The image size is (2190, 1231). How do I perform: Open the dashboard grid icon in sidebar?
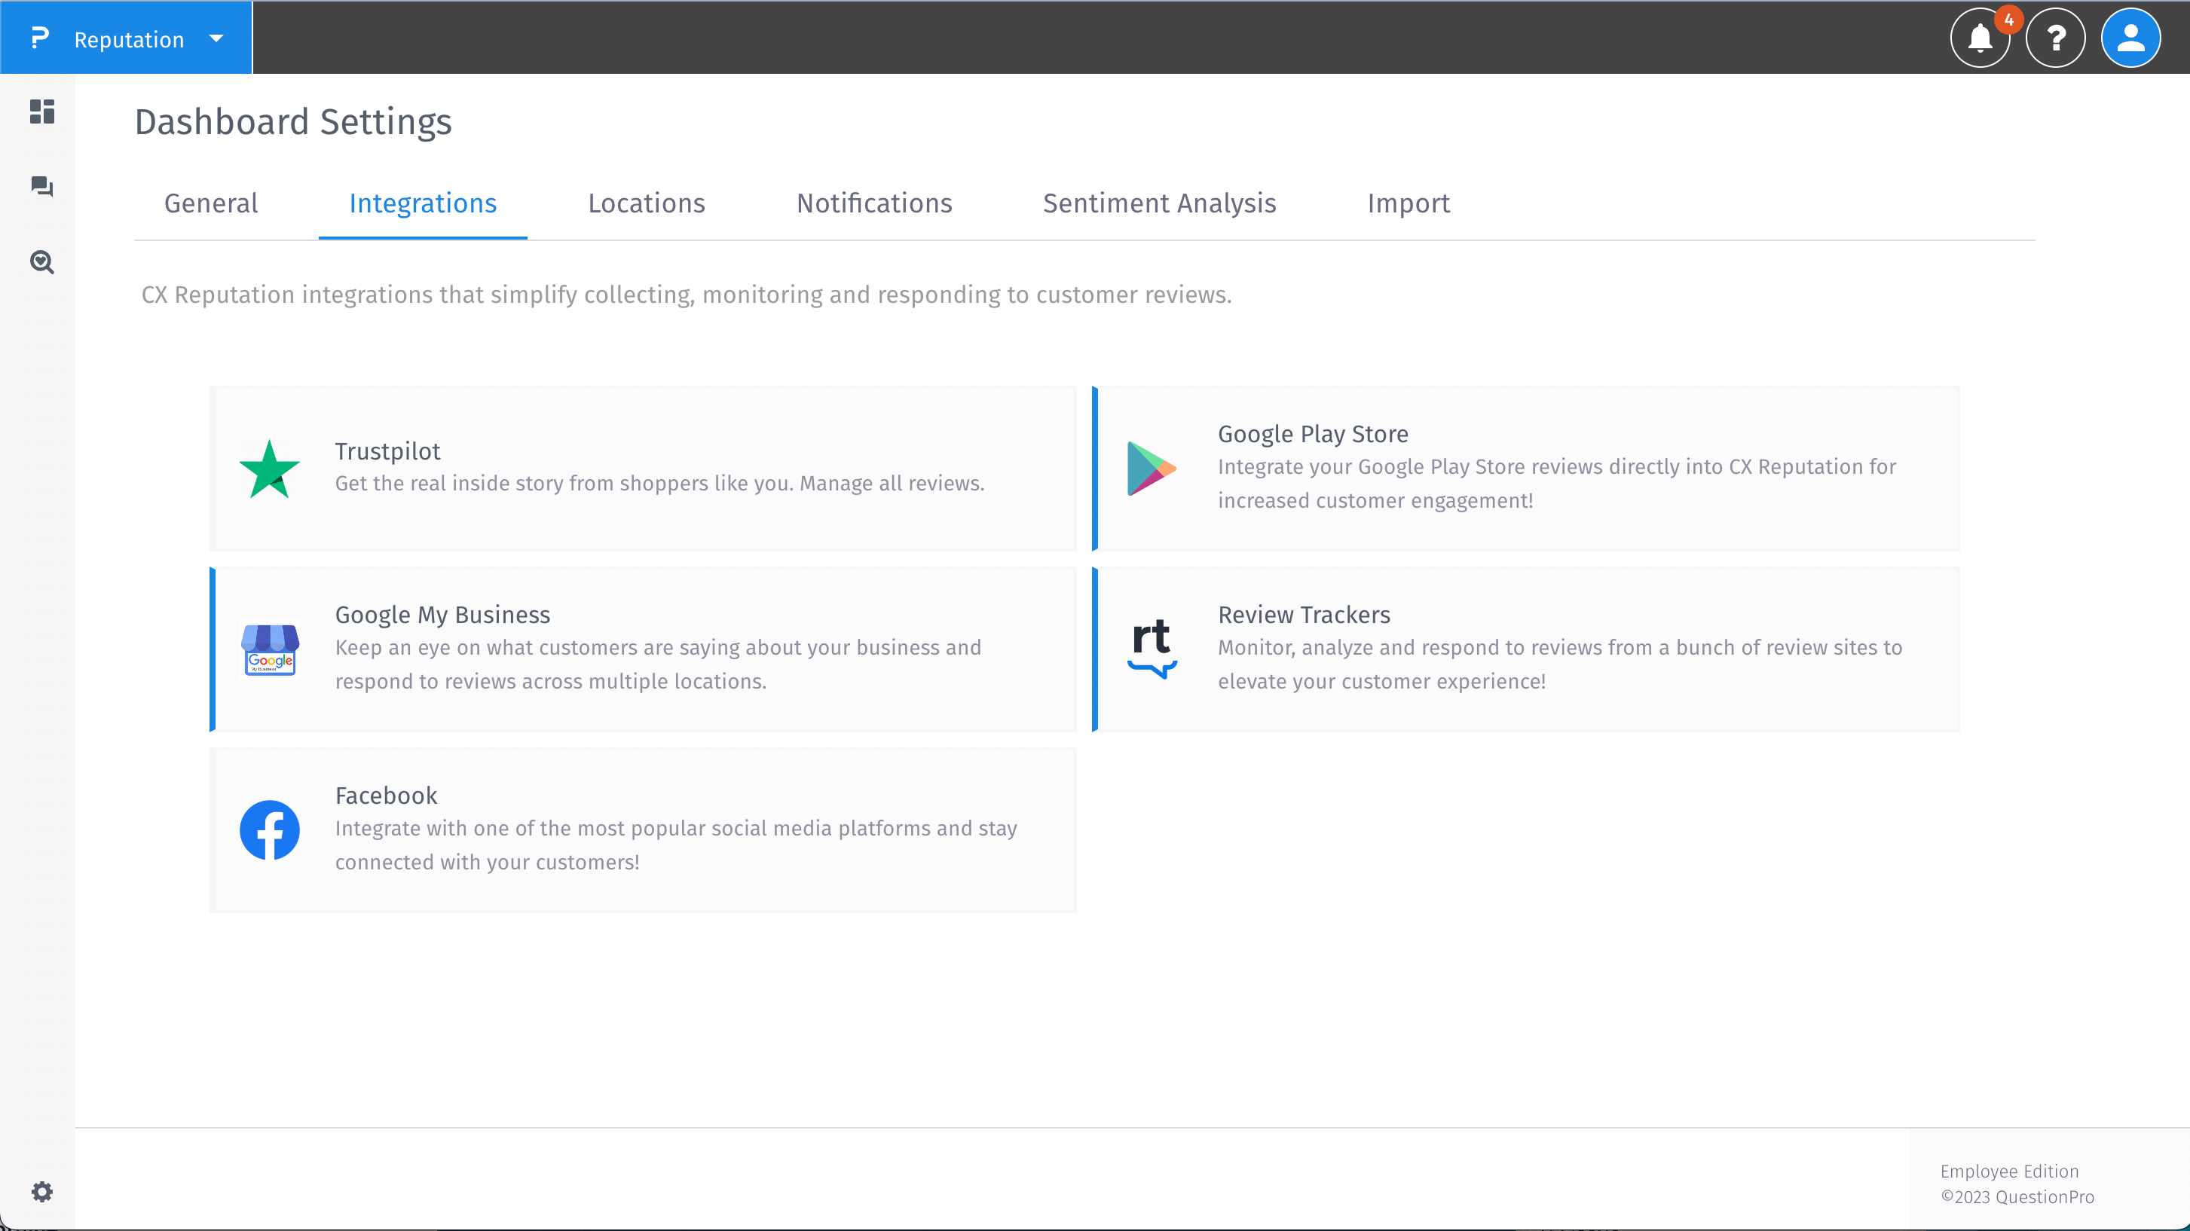(41, 111)
